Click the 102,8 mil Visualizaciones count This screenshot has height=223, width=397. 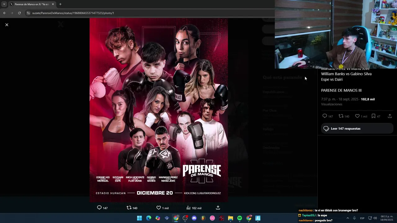pos(368,99)
